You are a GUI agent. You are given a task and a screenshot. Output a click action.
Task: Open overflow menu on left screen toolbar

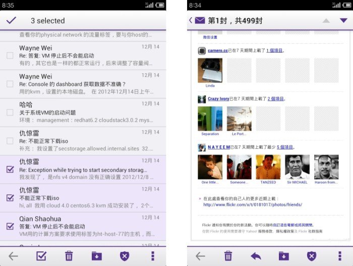pyautogui.click(x=153, y=256)
